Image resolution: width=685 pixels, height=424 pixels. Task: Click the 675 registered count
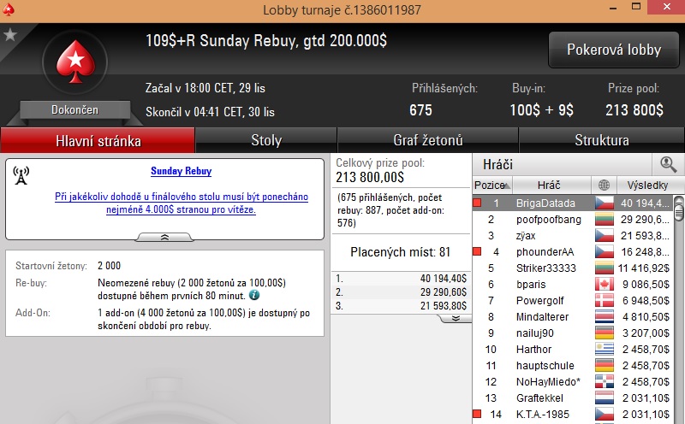pos(420,110)
